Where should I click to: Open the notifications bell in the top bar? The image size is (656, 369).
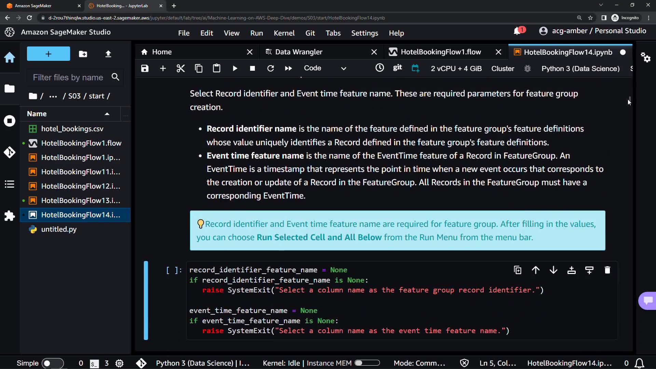(517, 31)
